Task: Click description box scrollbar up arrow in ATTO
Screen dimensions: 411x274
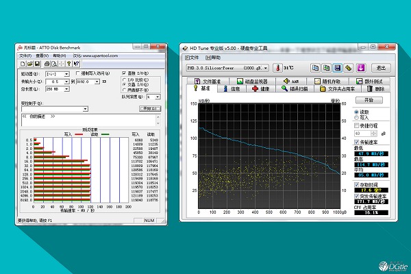Action: pos(158,116)
